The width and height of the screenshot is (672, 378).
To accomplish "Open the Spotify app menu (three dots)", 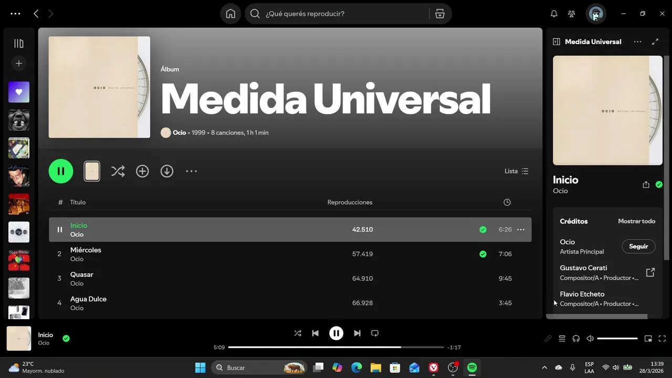I will click(x=16, y=14).
